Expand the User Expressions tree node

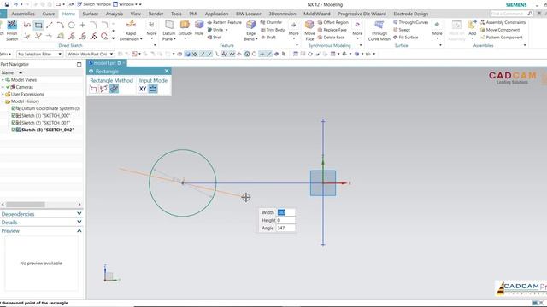(x=3, y=95)
